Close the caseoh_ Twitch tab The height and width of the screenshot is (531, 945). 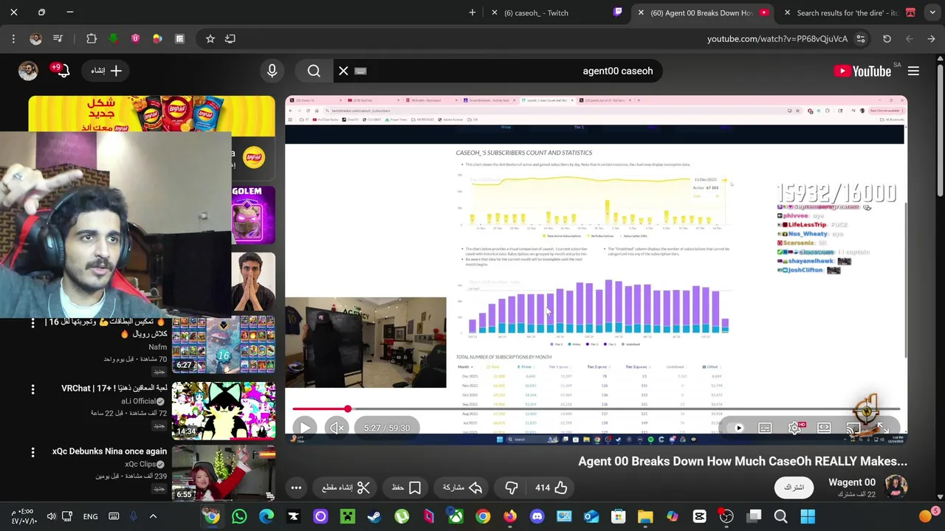point(495,13)
